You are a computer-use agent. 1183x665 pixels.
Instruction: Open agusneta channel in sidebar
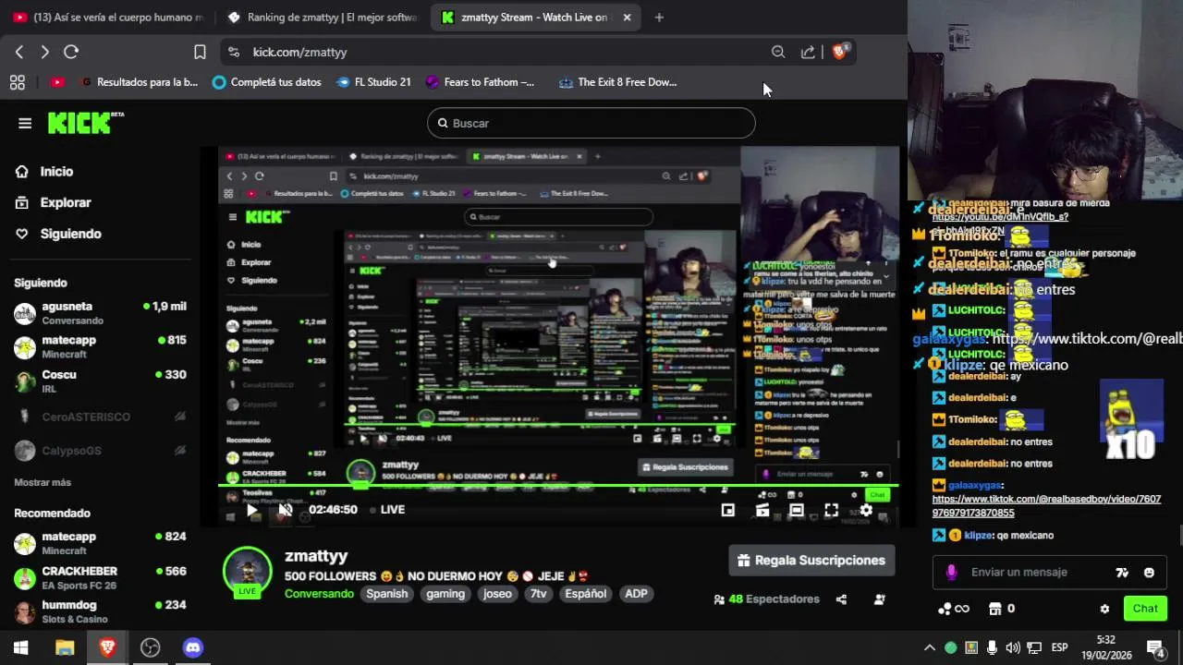pyautogui.click(x=100, y=313)
